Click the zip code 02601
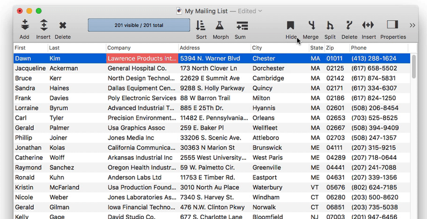 335,108
